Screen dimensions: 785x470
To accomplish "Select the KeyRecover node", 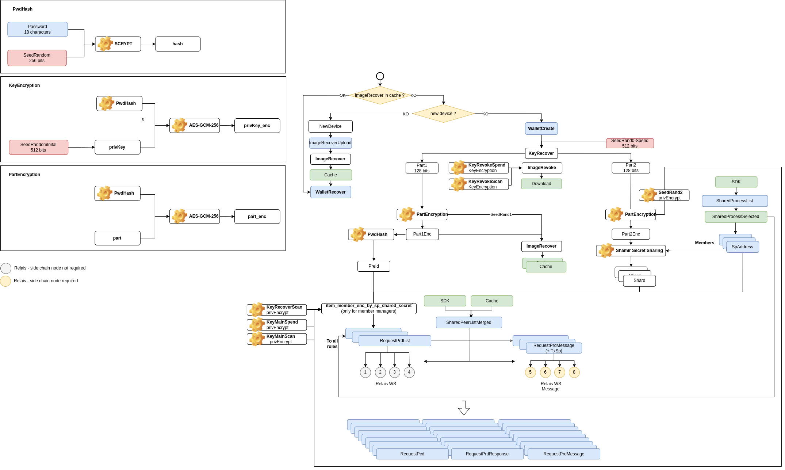I will [541, 153].
